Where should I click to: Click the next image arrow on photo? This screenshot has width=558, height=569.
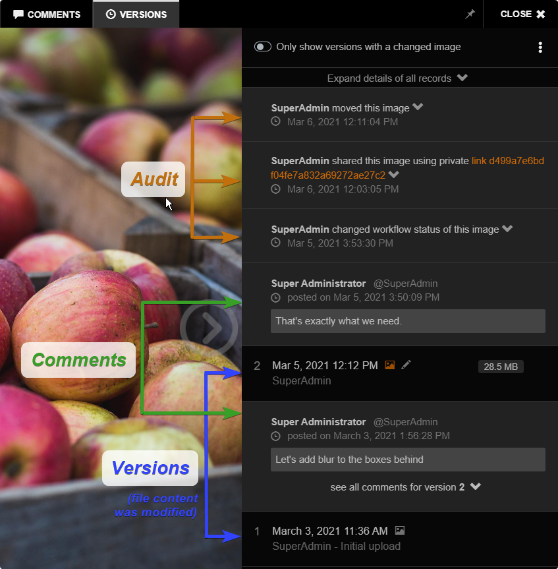pyautogui.click(x=209, y=328)
